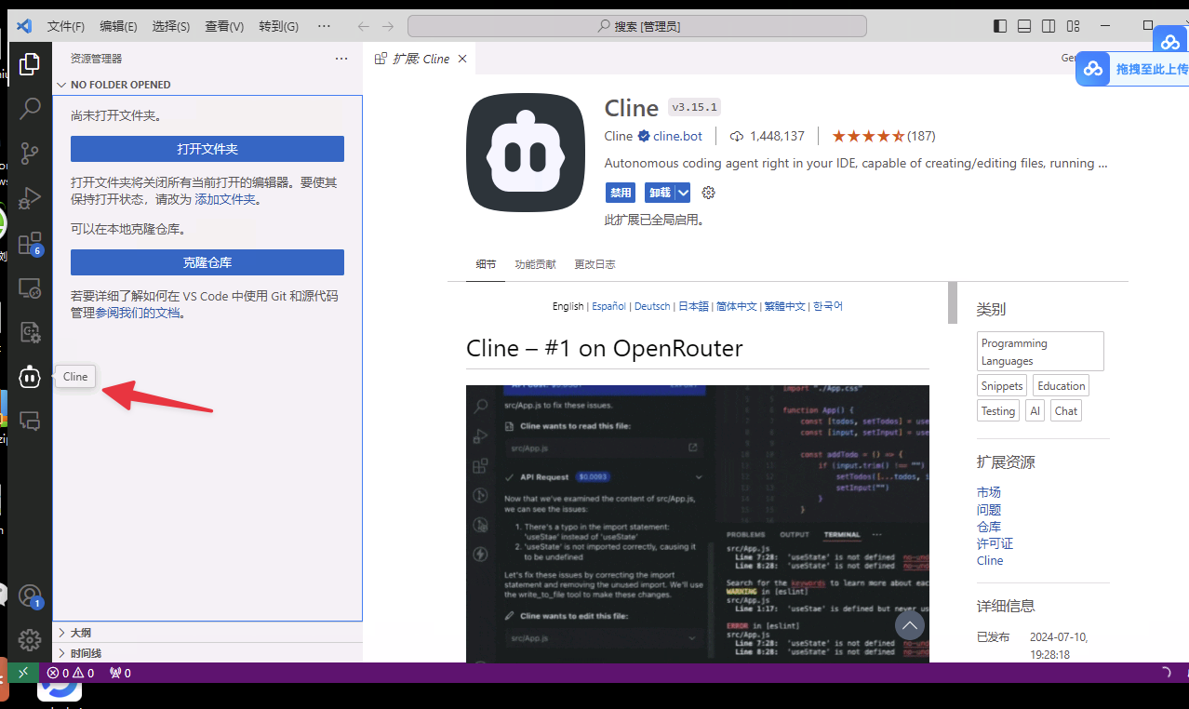Go back with the left arrow
Viewport: 1189px width, 709px height.
364,26
